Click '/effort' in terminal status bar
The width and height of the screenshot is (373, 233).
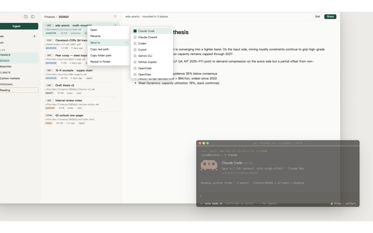tap(351, 204)
